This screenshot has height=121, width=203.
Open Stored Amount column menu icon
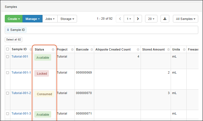[x=168, y=50]
